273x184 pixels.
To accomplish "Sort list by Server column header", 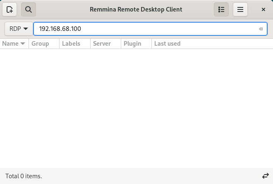I will click(x=102, y=44).
